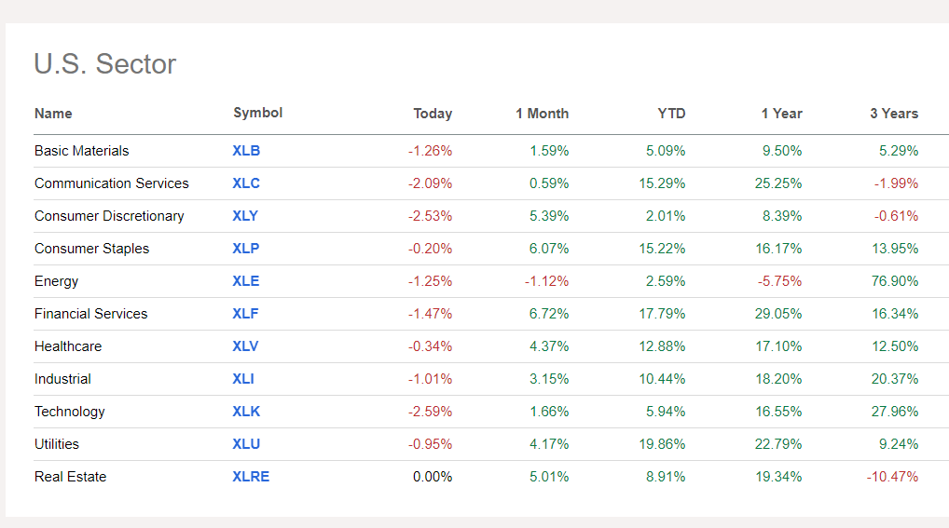Select the Energy 3 Years value 76.90%

click(895, 281)
